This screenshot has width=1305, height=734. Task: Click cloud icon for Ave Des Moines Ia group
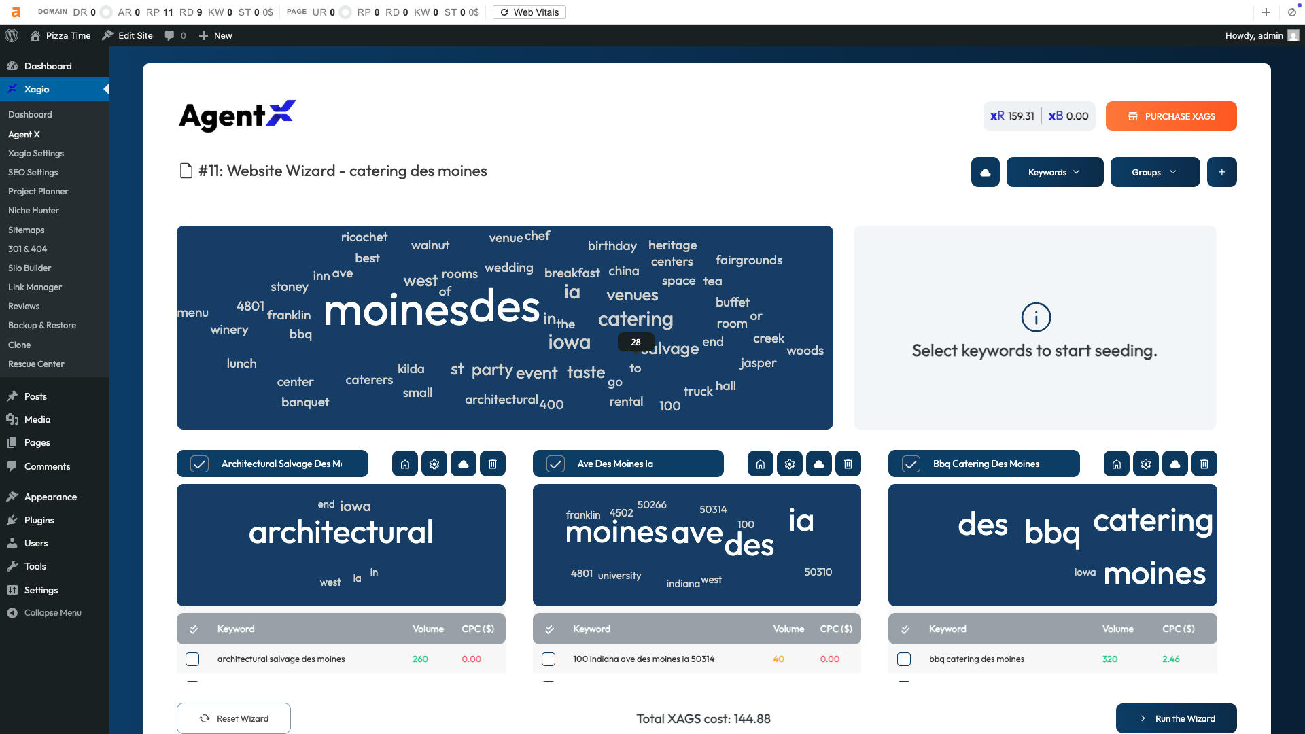pyautogui.click(x=819, y=464)
